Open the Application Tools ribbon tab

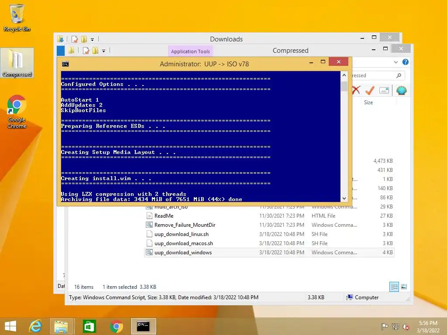[x=190, y=51]
